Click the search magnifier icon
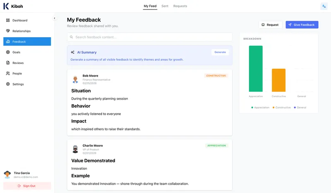The height and width of the screenshot is (193, 331). (71, 37)
